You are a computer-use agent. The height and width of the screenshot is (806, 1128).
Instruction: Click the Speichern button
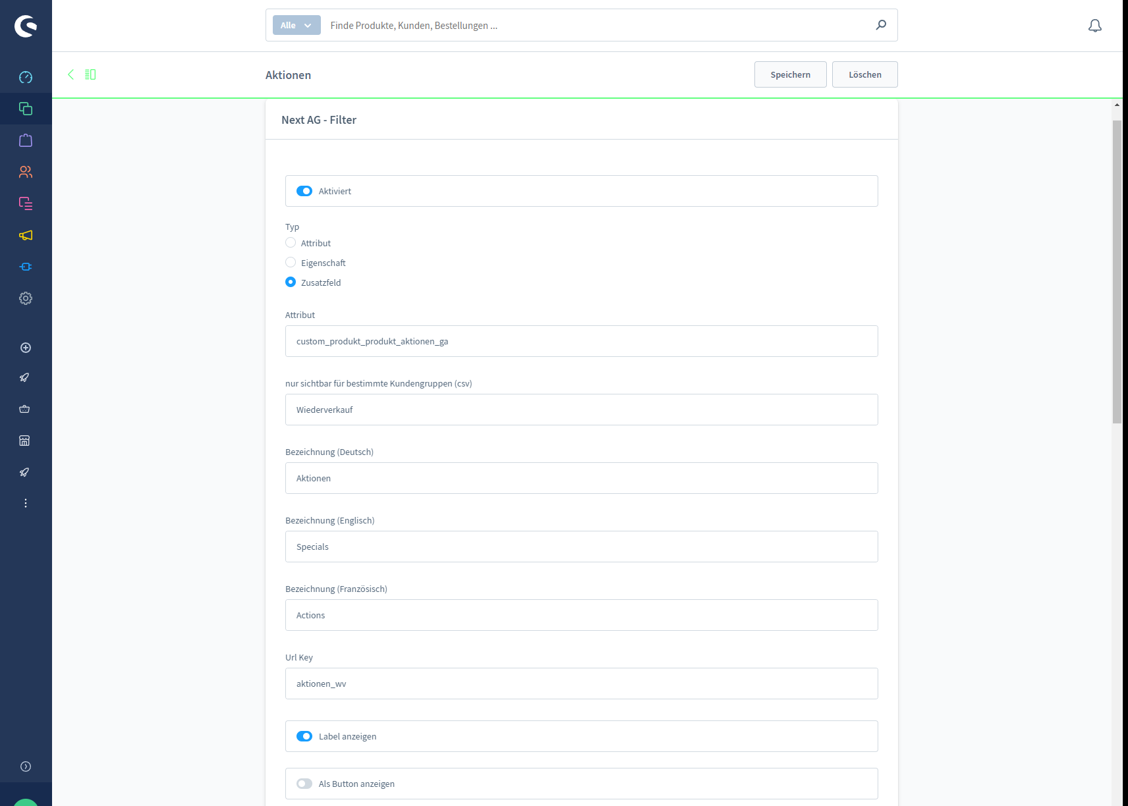pyautogui.click(x=790, y=74)
